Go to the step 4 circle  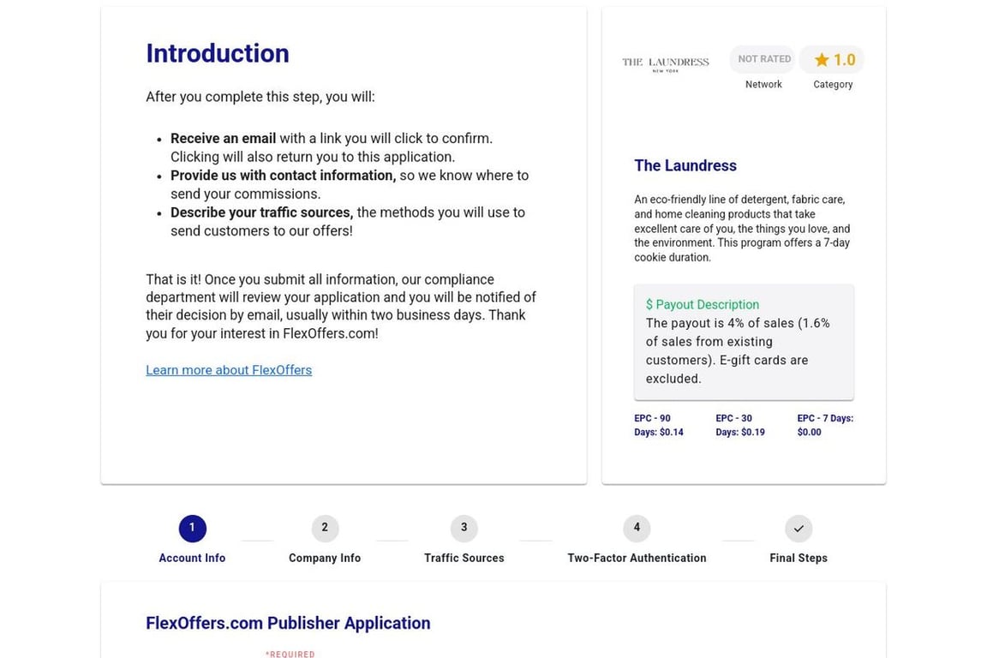(x=637, y=528)
